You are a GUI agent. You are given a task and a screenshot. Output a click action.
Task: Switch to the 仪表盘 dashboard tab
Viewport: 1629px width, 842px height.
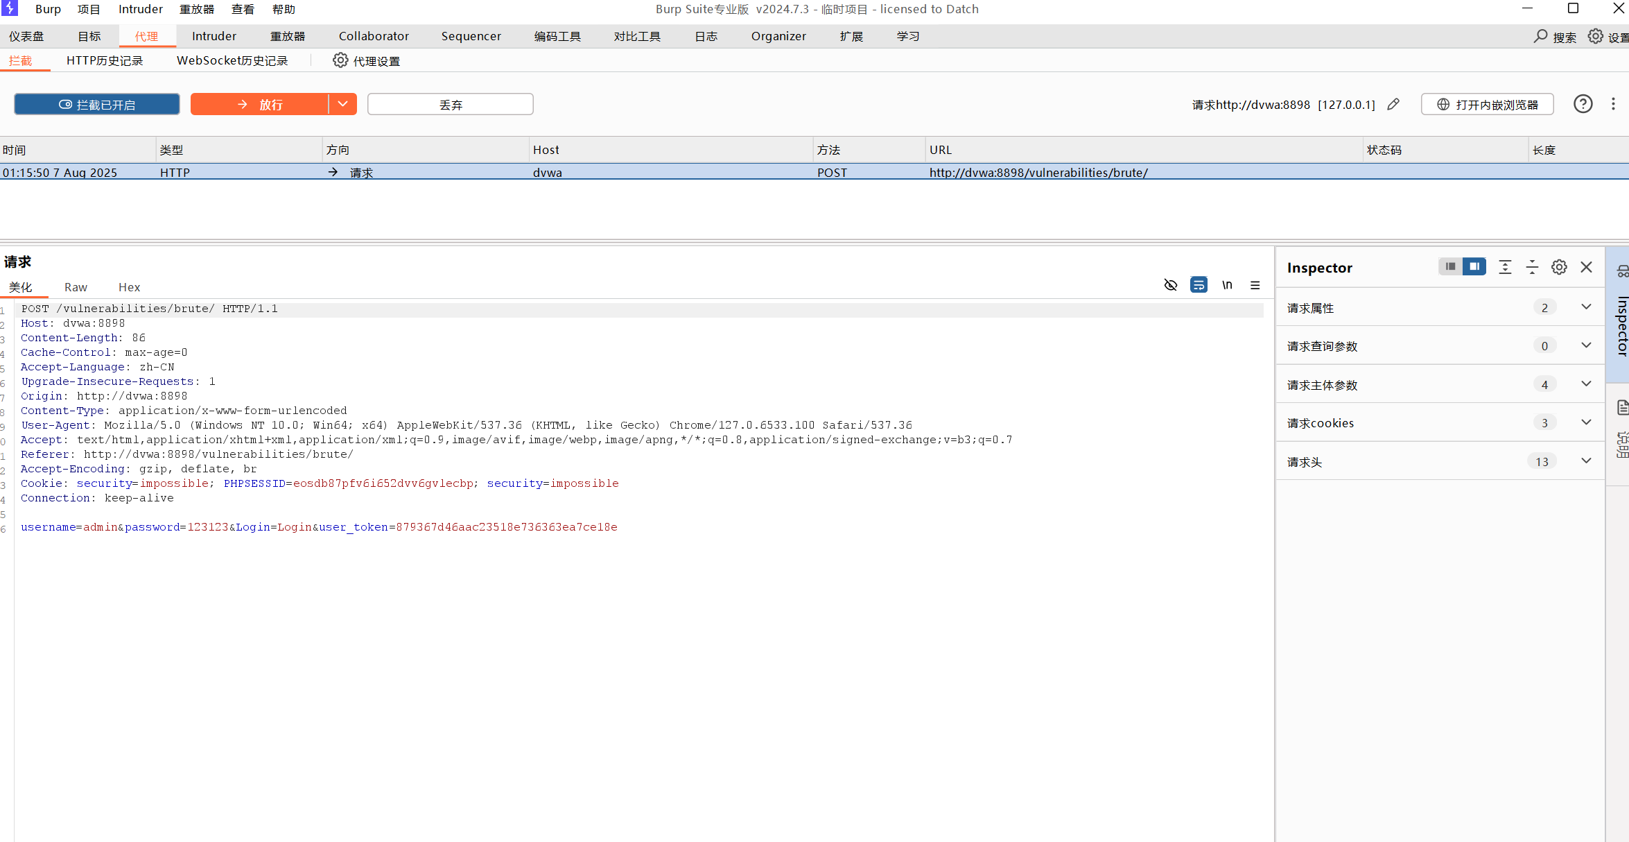tap(26, 36)
